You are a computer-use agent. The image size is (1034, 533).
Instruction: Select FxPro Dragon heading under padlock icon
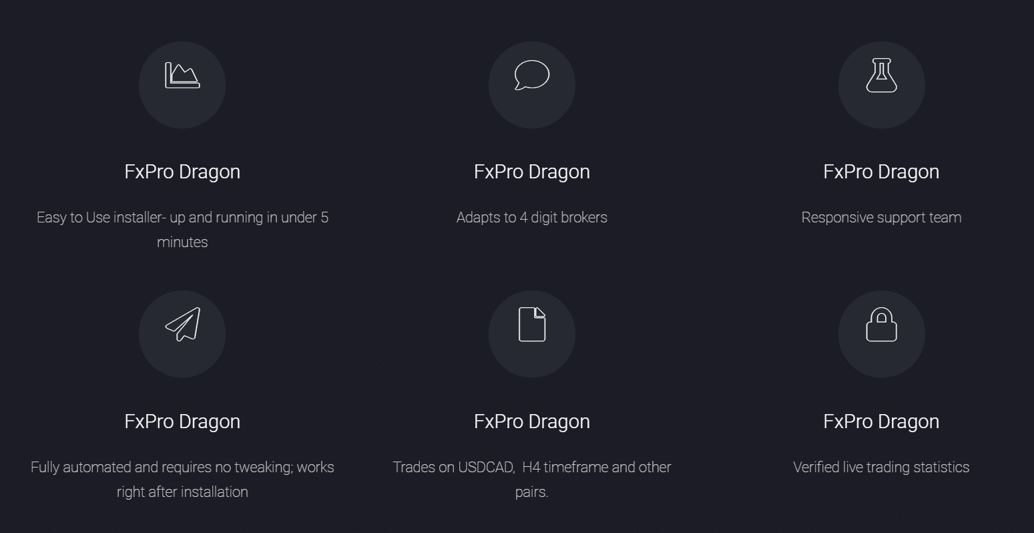pyautogui.click(x=881, y=421)
